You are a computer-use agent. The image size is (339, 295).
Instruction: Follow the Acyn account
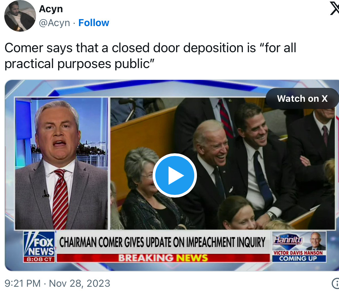(94, 23)
